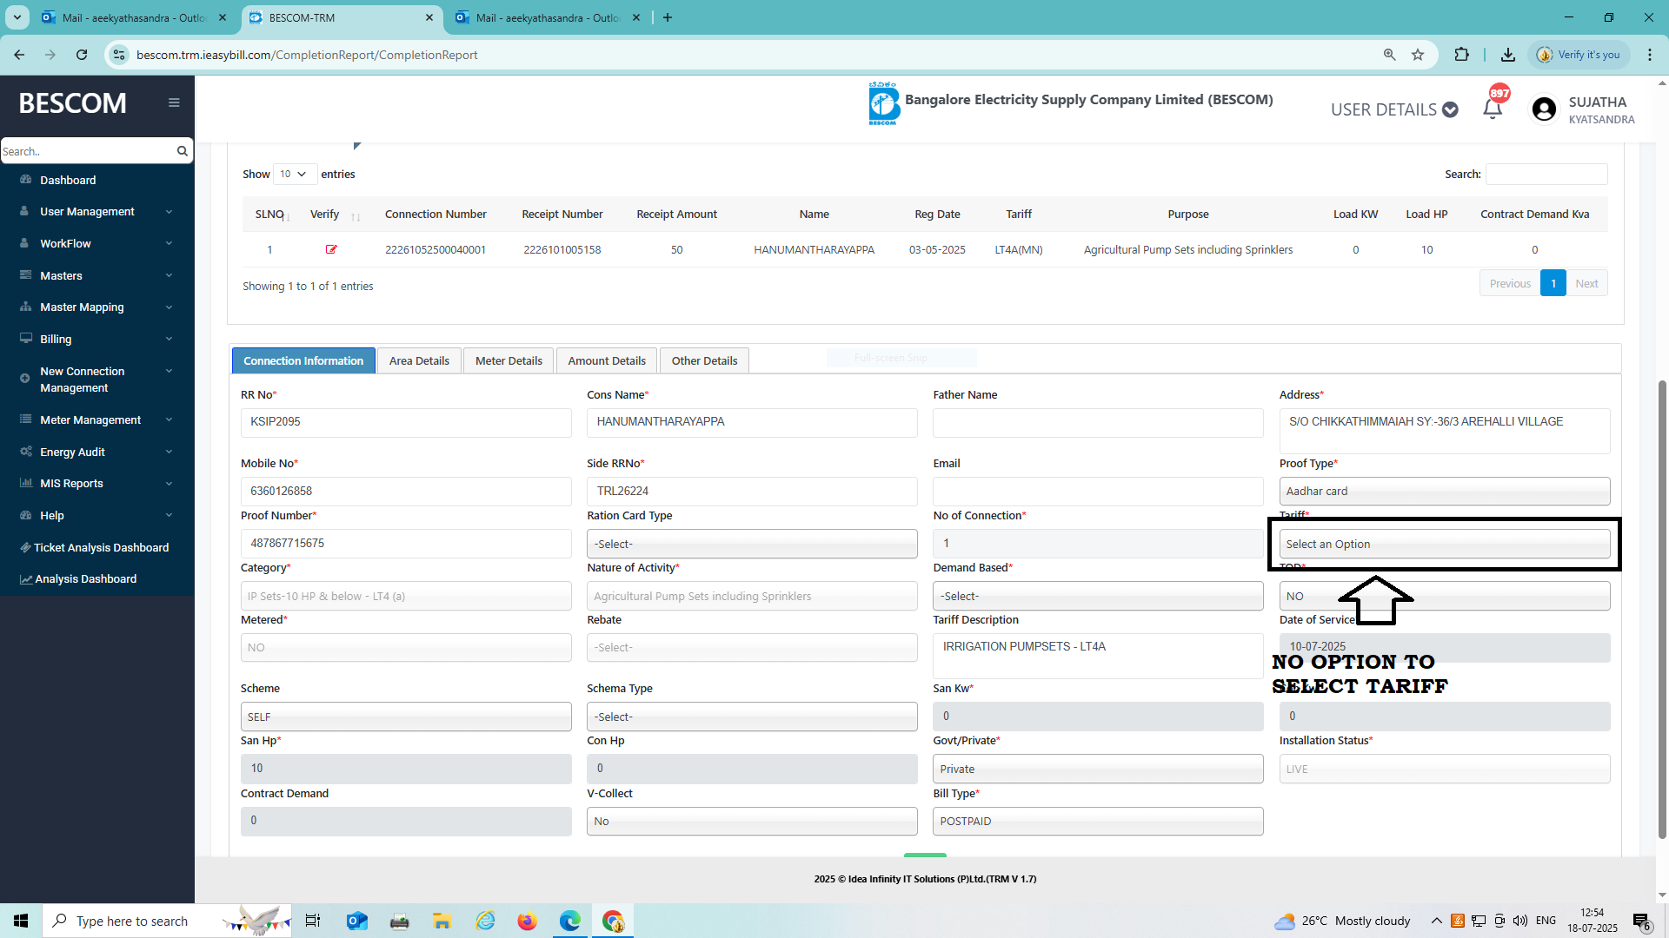
Task: Go back in browser history
Action: click(19, 55)
